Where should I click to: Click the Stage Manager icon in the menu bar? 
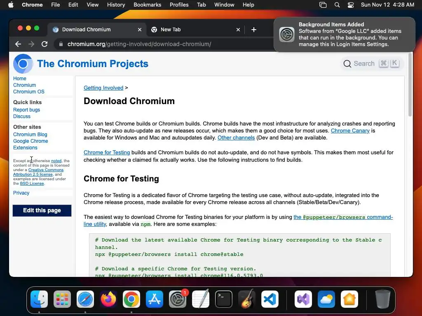click(x=323, y=5)
